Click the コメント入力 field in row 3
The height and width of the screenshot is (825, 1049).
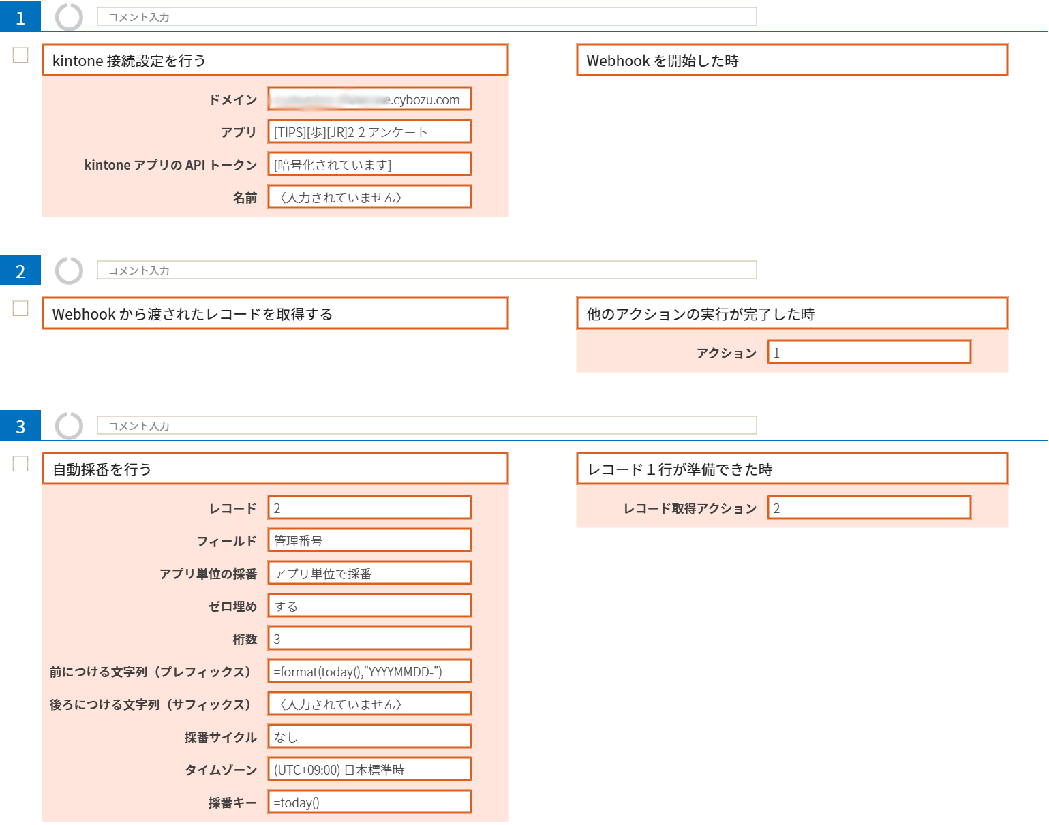click(427, 426)
